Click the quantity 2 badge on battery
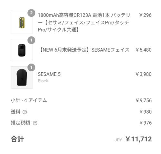 click(31, 13)
